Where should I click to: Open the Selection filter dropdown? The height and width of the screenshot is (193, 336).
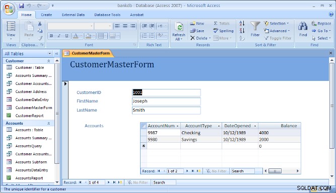(x=277, y=24)
